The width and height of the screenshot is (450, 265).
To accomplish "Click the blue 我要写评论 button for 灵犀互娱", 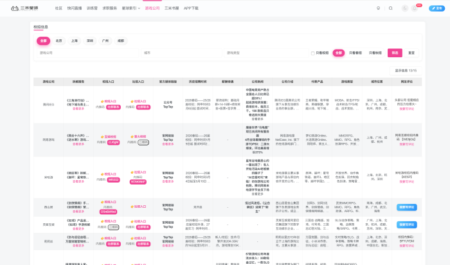I will [x=407, y=224].
